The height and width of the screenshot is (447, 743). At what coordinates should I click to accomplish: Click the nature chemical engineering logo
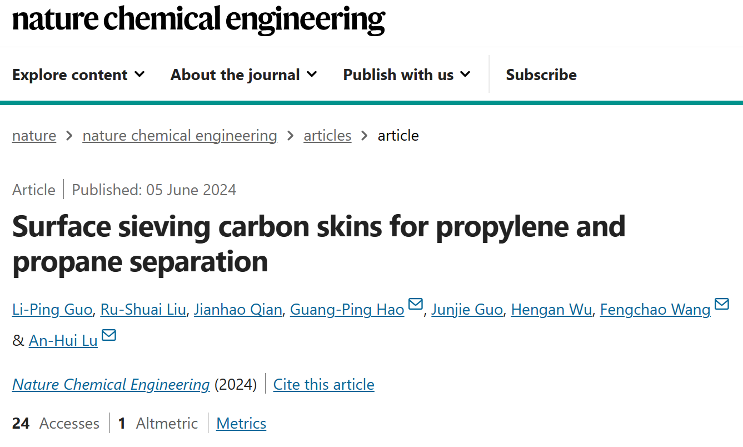[x=198, y=19]
